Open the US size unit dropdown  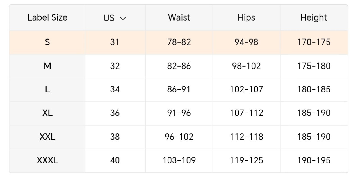pyautogui.click(x=115, y=18)
